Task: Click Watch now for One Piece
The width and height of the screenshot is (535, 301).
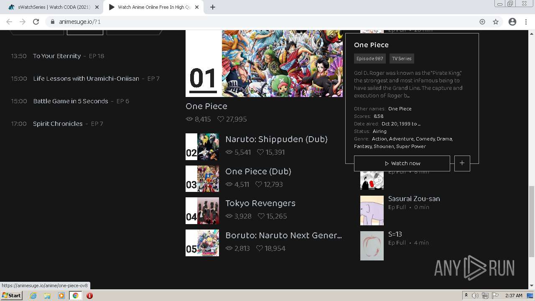Action: tap(402, 163)
